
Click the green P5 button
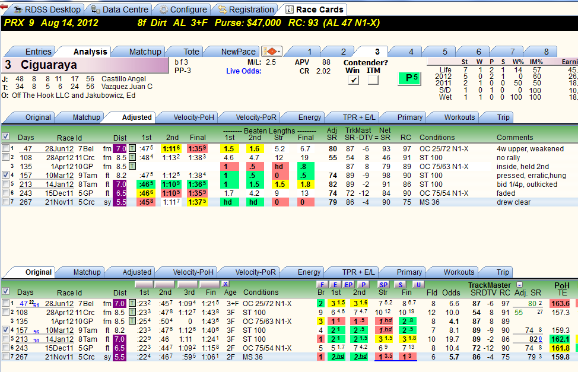[409, 78]
